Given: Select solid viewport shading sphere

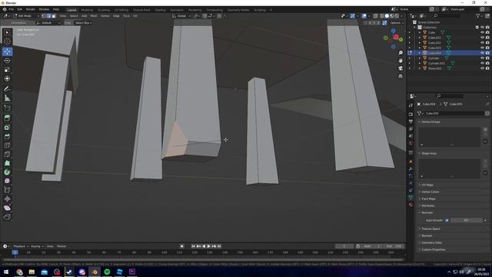Looking at the screenshot, I should (387, 15).
